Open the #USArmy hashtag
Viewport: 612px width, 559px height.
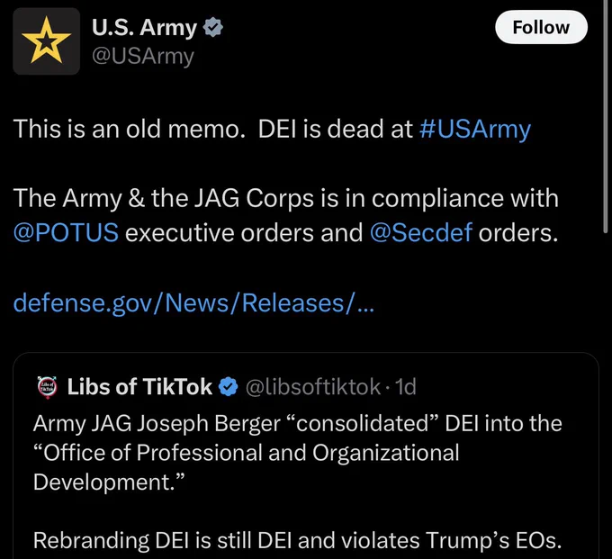[x=475, y=129]
